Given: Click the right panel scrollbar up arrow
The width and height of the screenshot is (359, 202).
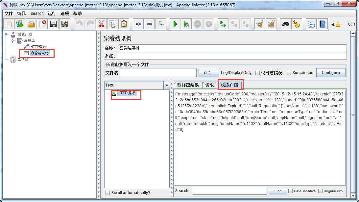Looking at the screenshot, I should coord(353,34).
